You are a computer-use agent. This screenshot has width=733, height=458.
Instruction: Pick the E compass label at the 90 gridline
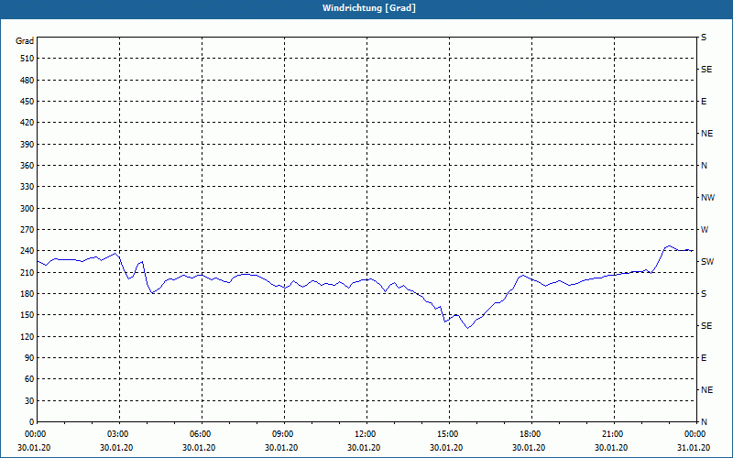click(704, 357)
